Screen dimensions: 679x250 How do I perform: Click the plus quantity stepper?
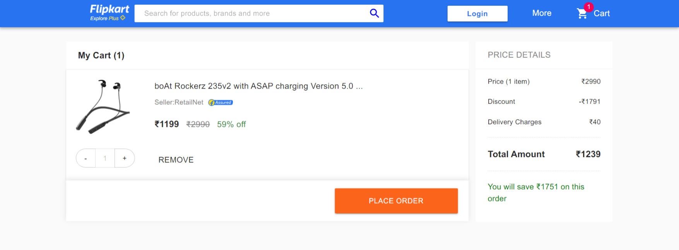pyautogui.click(x=124, y=158)
